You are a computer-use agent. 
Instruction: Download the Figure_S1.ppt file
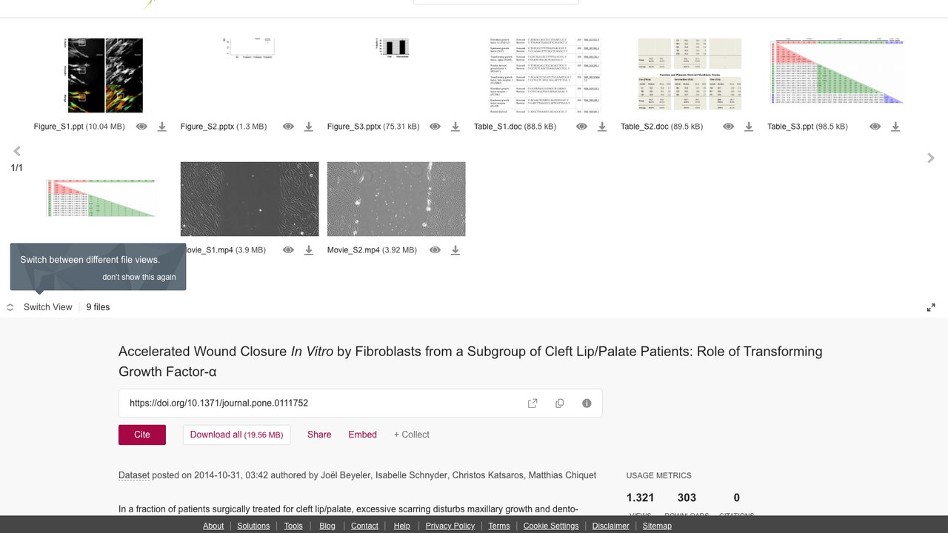pos(162,127)
